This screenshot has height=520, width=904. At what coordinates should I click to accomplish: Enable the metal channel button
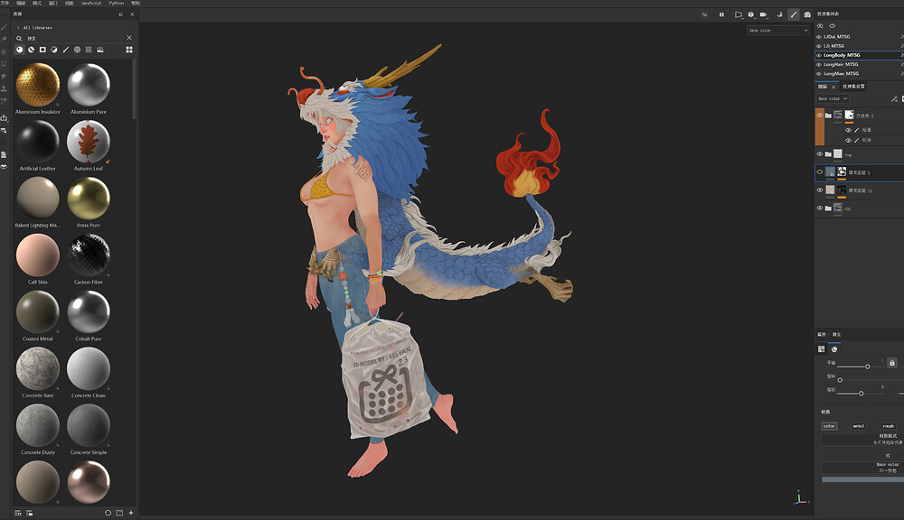pyautogui.click(x=859, y=426)
